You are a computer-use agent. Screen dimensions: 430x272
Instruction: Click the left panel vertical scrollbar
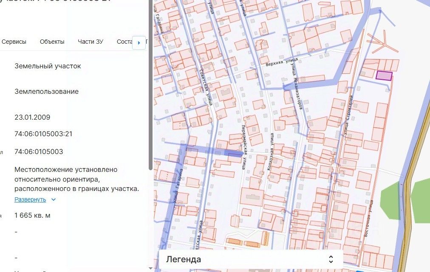[150, 85]
